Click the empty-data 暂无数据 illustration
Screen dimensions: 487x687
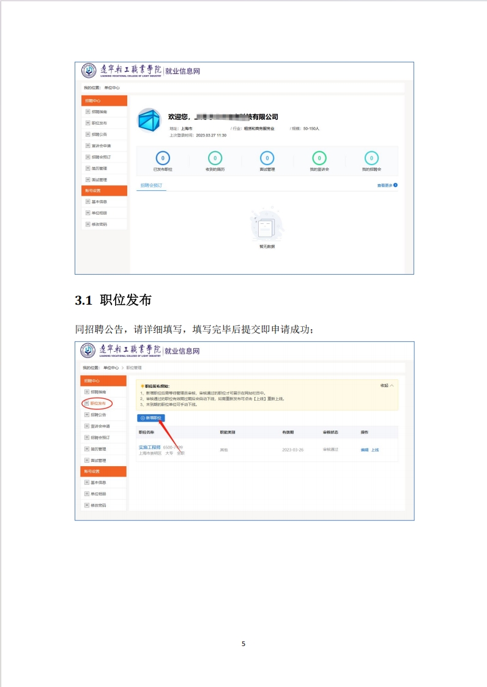pyautogui.click(x=267, y=225)
